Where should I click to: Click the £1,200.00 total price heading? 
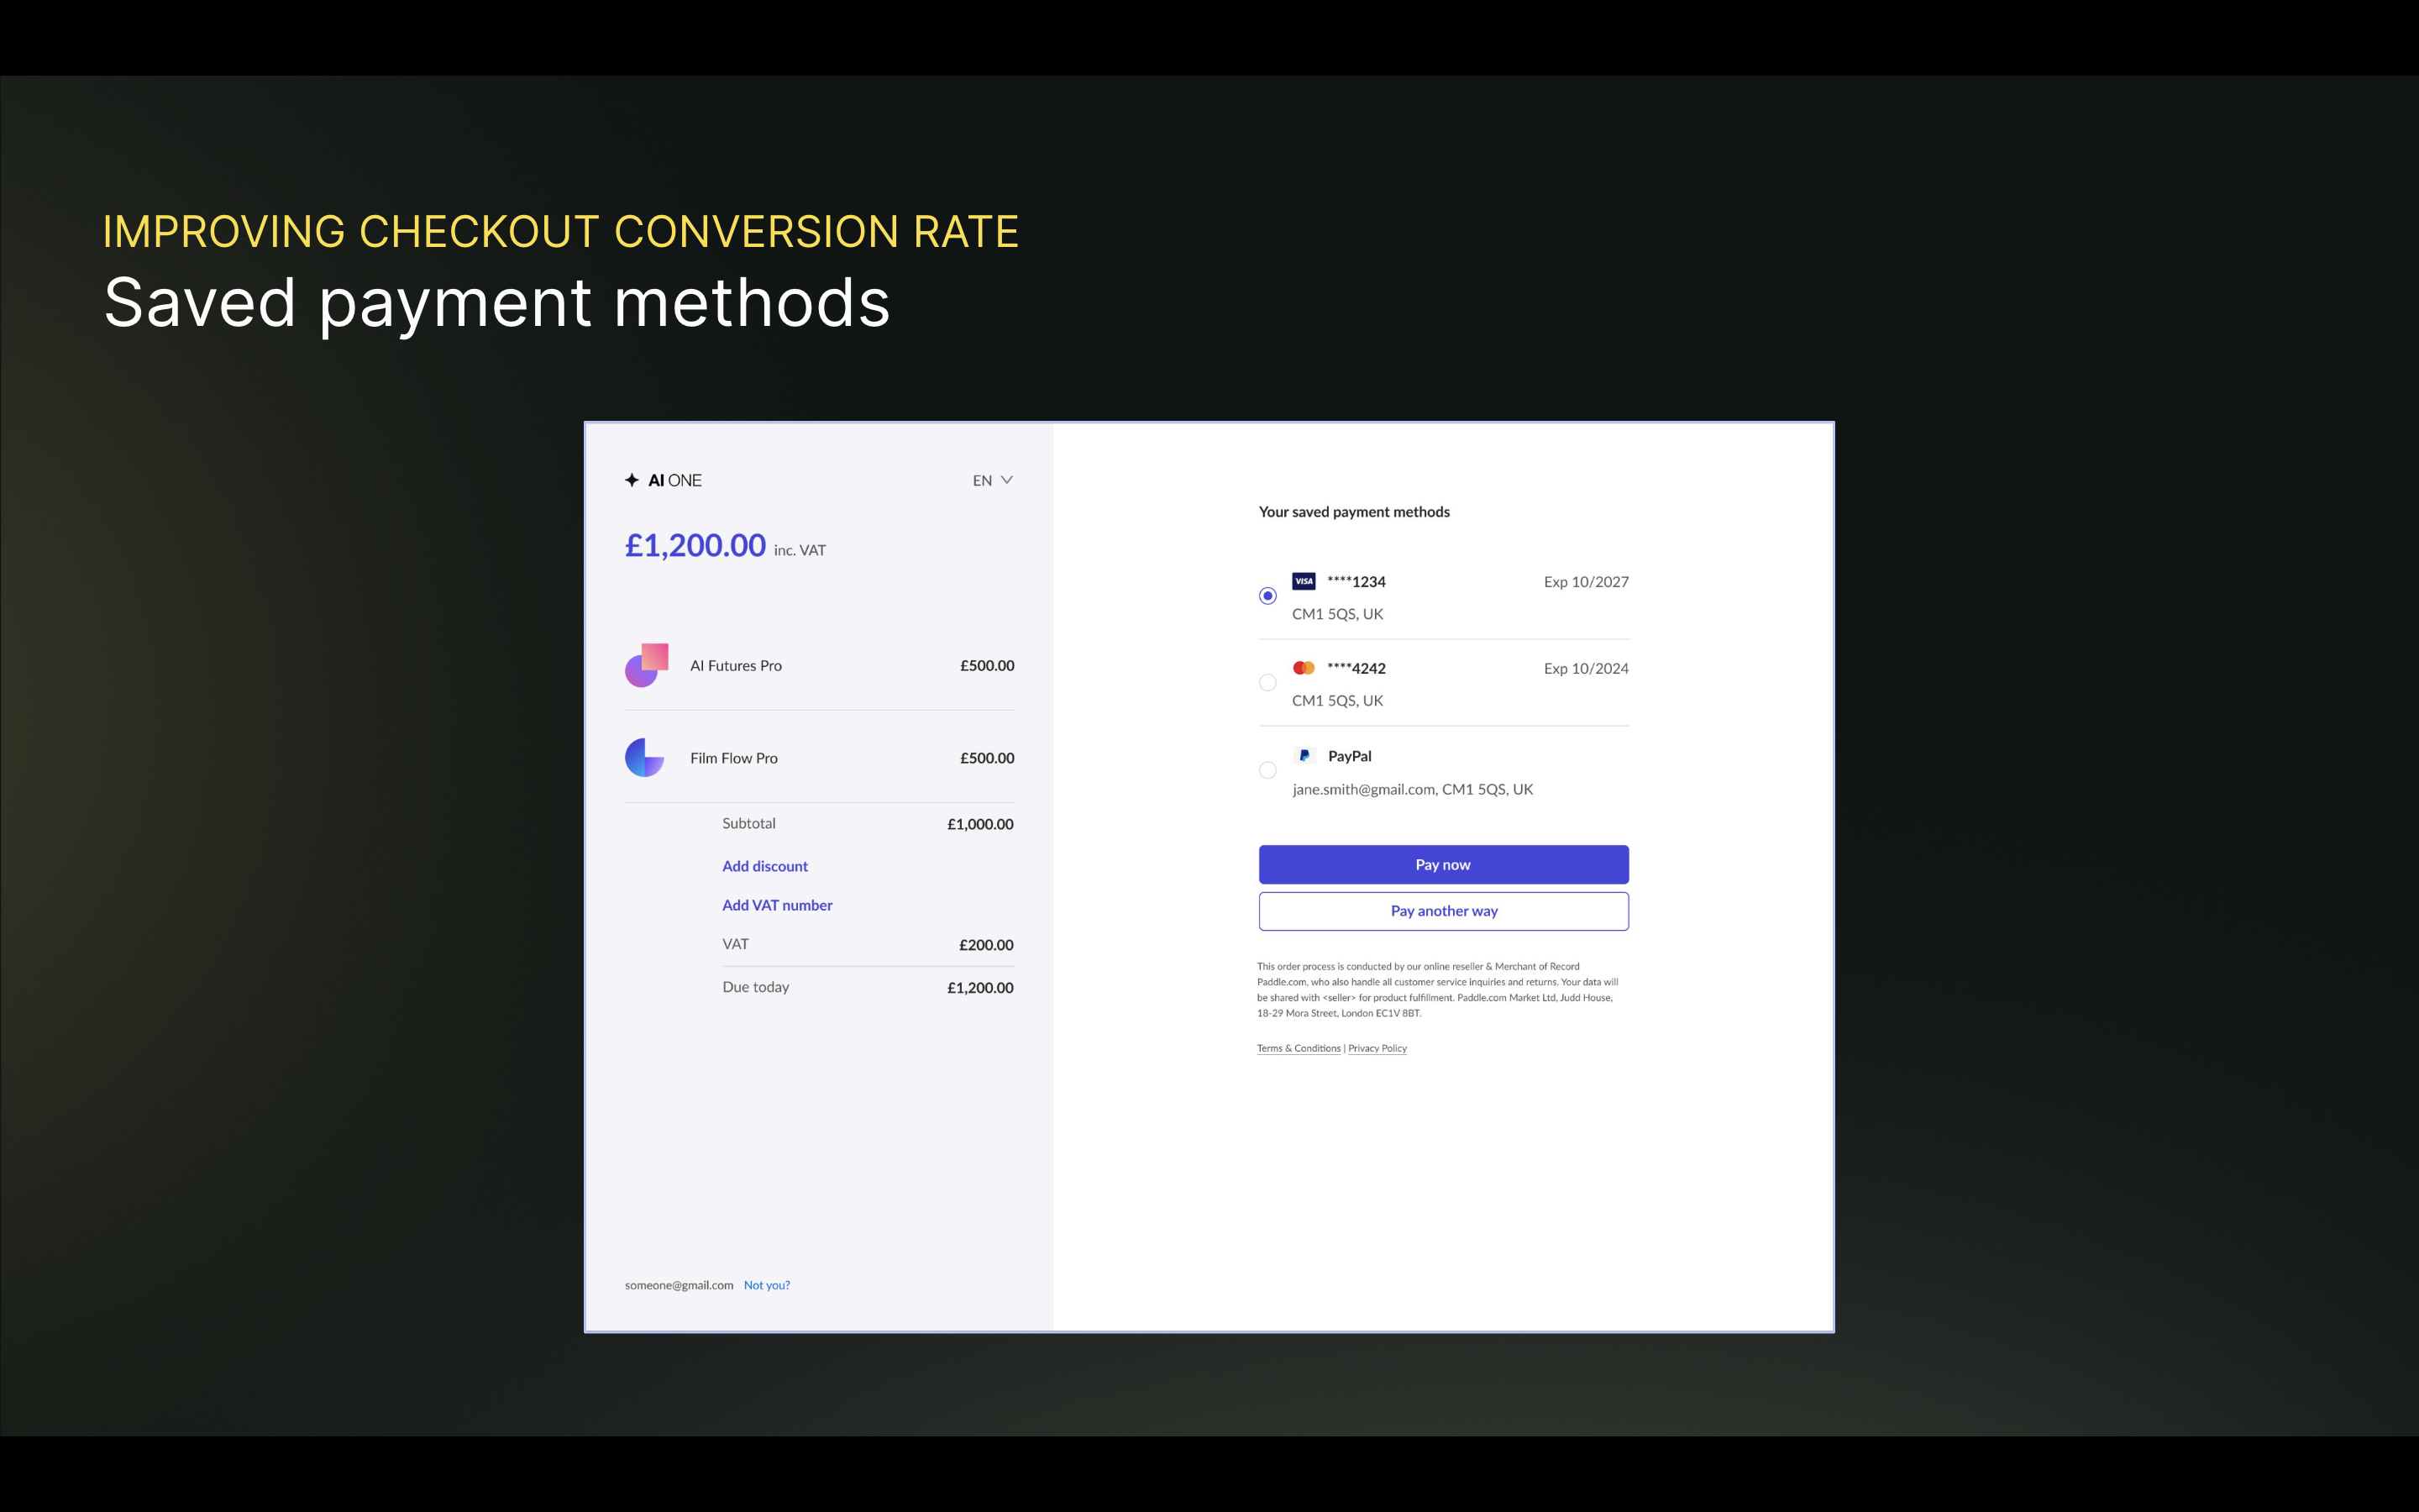(695, 546)
